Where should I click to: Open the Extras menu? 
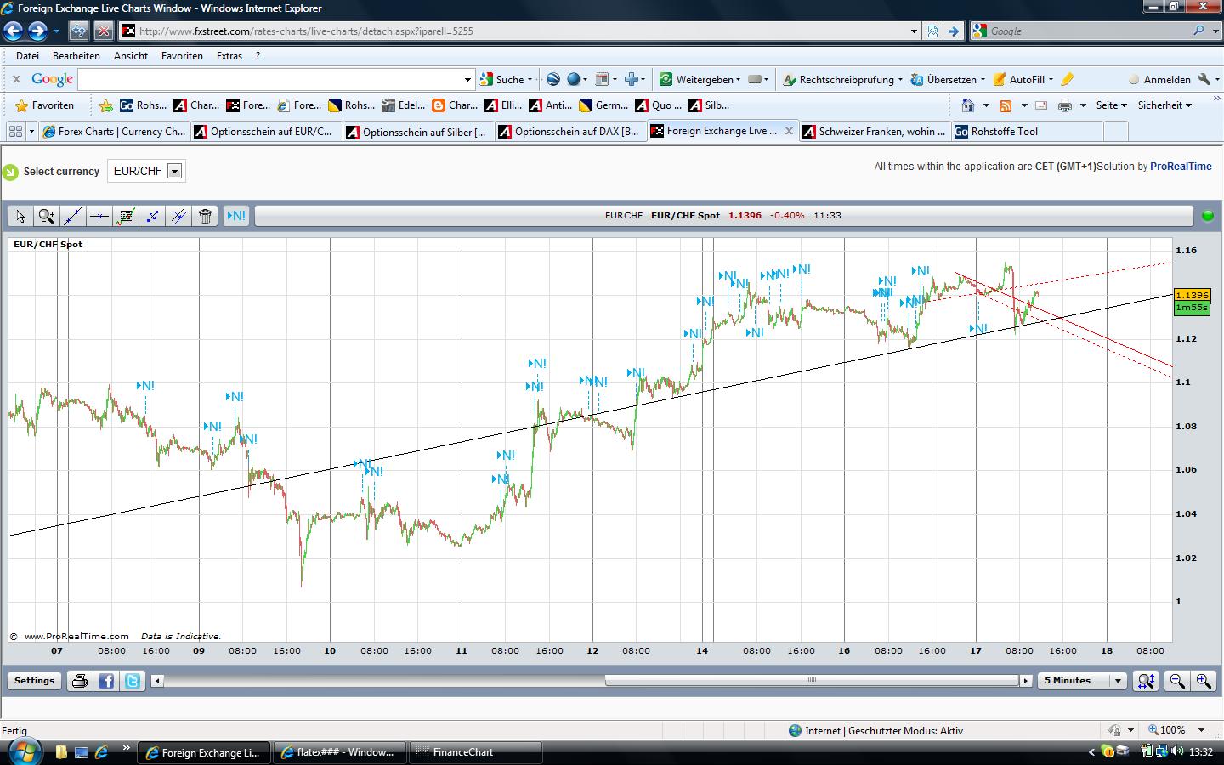click(229, 56)
